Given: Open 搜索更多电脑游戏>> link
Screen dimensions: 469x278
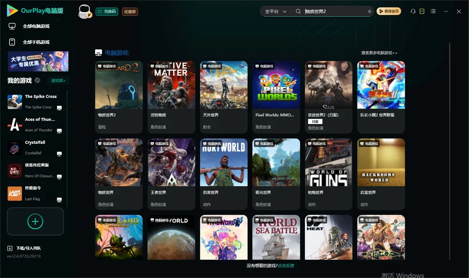Looking at the screenshot, I should 379,53.
